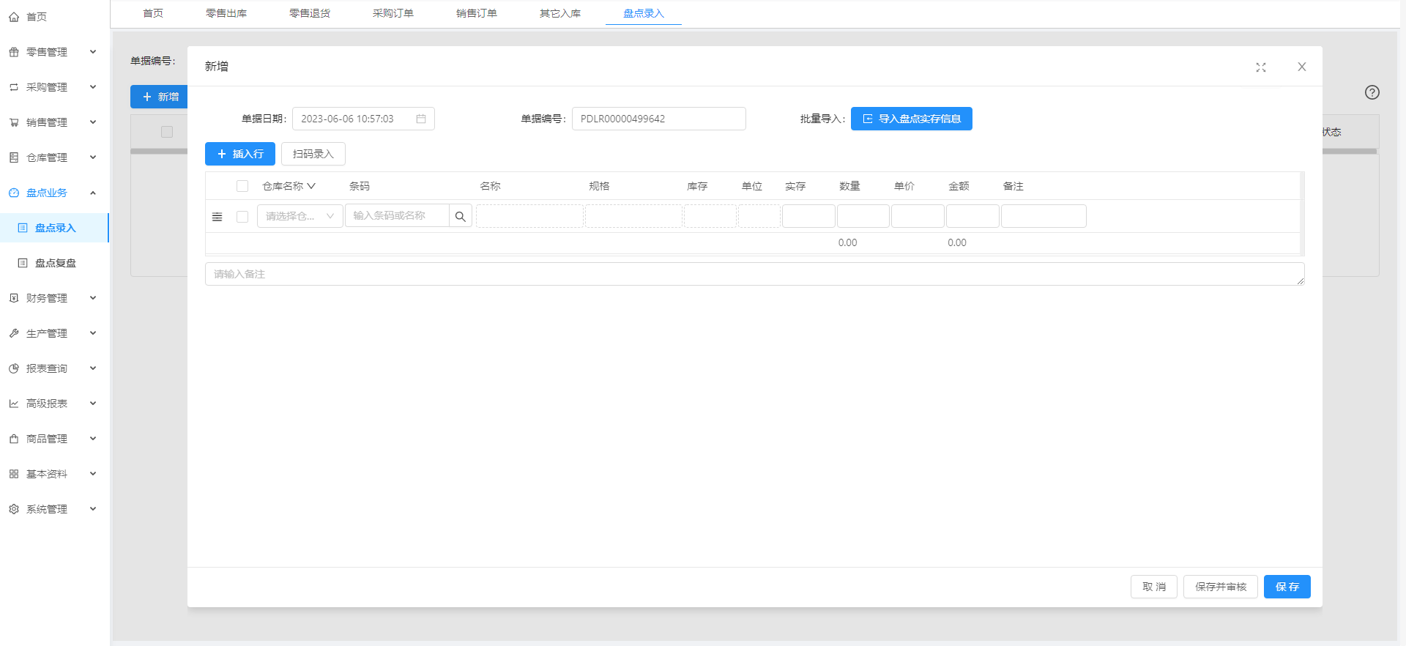Click the 单据编号 input field
The width and height of the screenshot is (1406, 646).
pyautogui.click(x=659, y=119)
